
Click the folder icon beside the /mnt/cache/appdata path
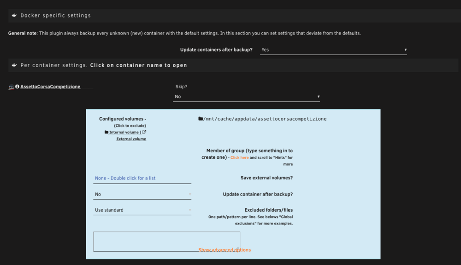pos(201,119)
